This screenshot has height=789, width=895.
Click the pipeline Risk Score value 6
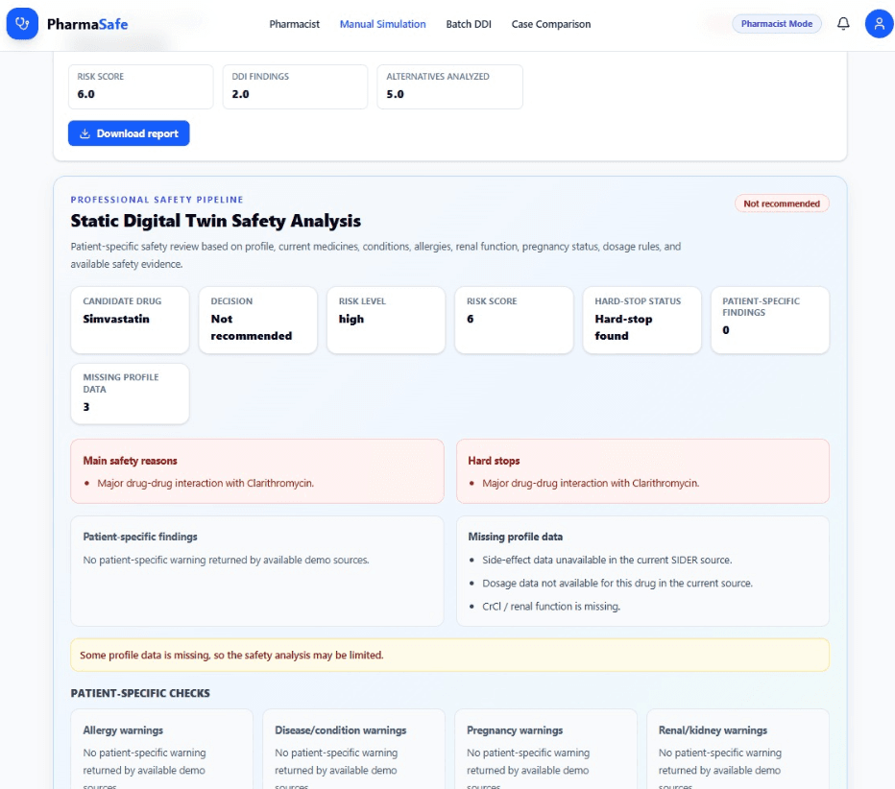tap(471, 319)
